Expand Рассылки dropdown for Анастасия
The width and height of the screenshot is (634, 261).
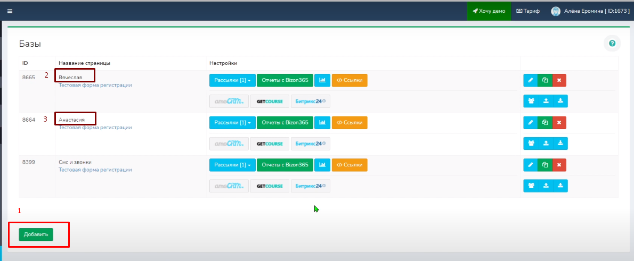(232, 123)
